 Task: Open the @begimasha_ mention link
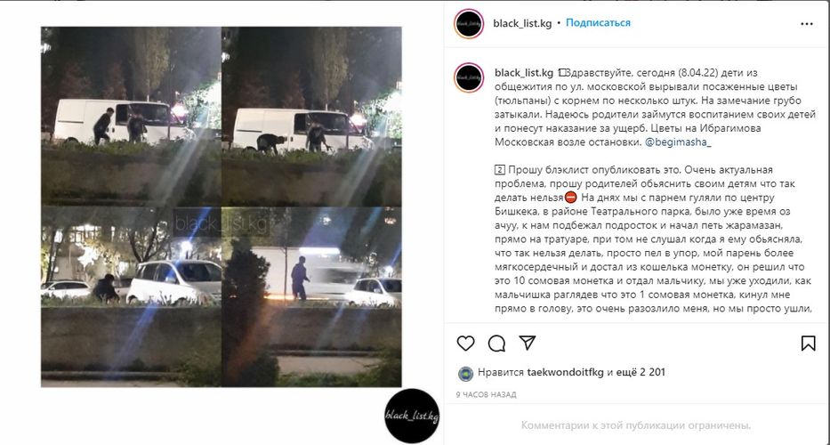click(679, 142)
